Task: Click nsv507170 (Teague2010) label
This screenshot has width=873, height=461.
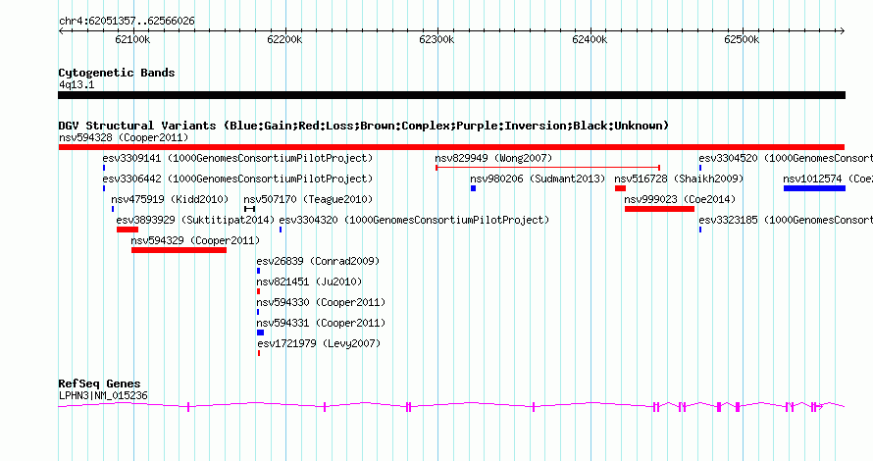Action: point(308,199)
